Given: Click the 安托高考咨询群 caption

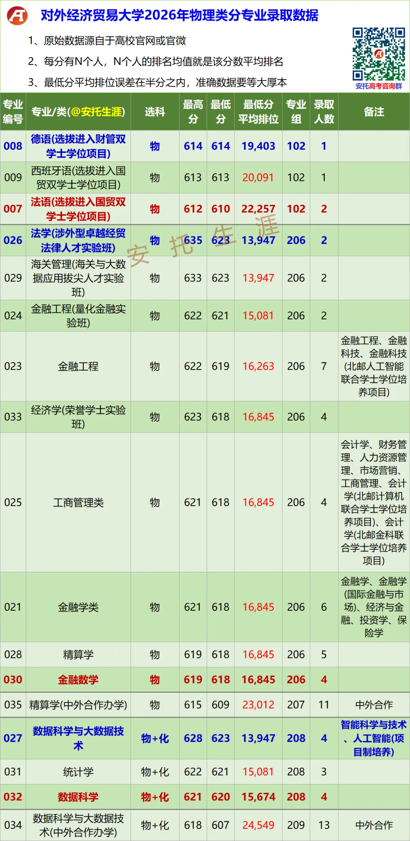Looking at the screenshot, I should pyautogui.click(x=378, y=86).
